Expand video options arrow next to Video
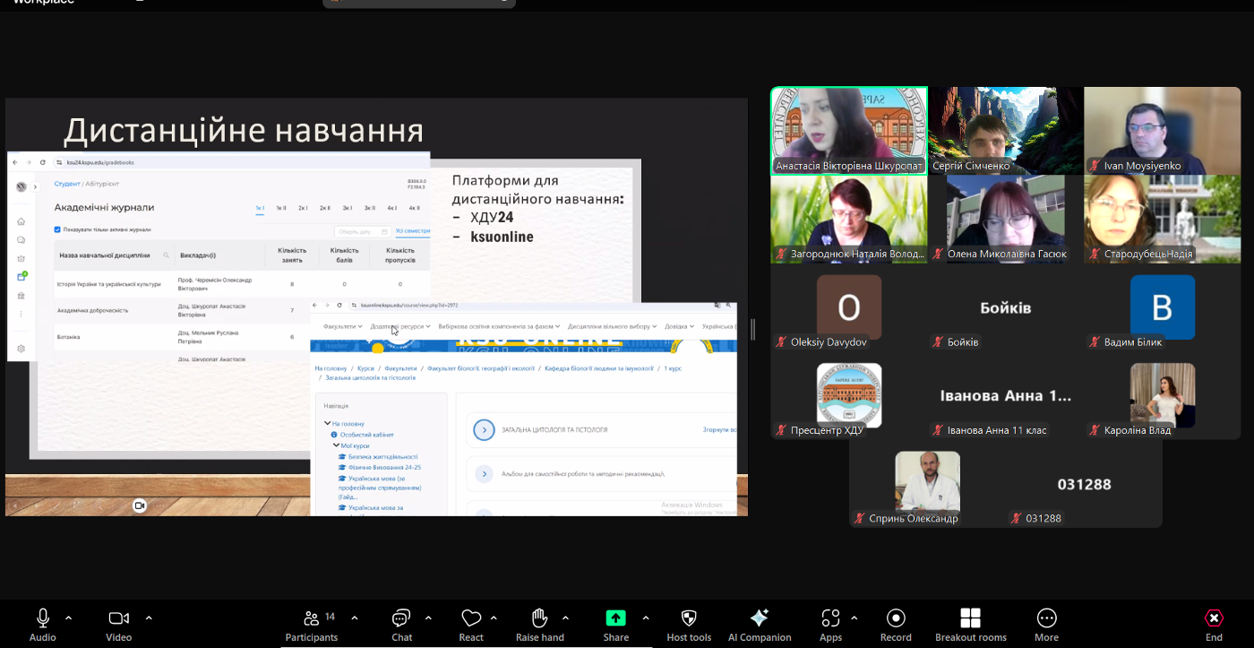The image size is (1254, 648). (x=149, y=618)
